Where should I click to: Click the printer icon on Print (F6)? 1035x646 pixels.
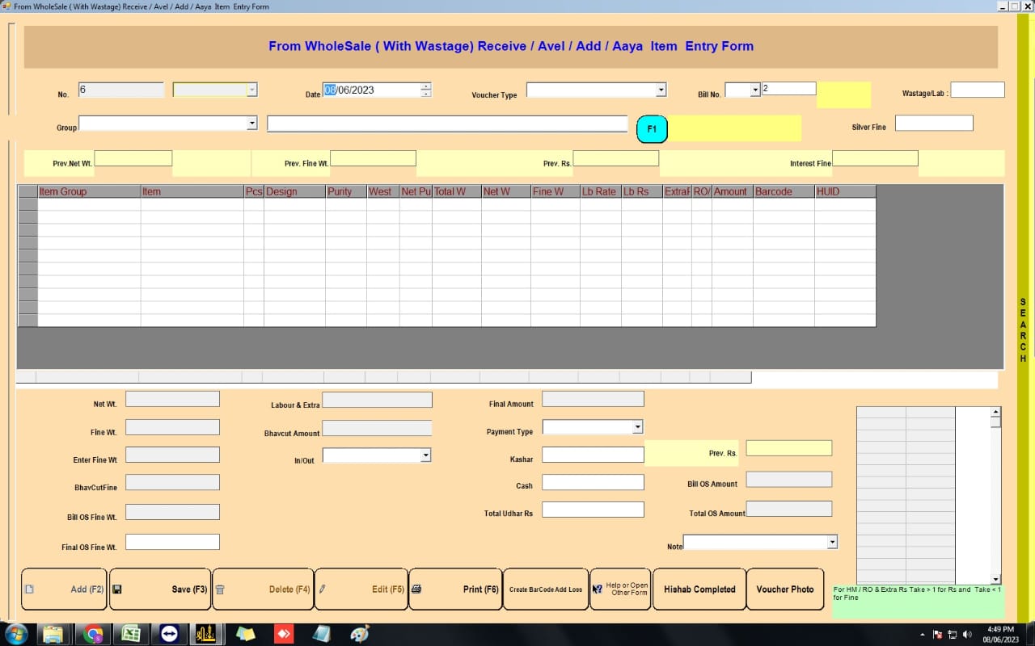(x=416, y=589)
